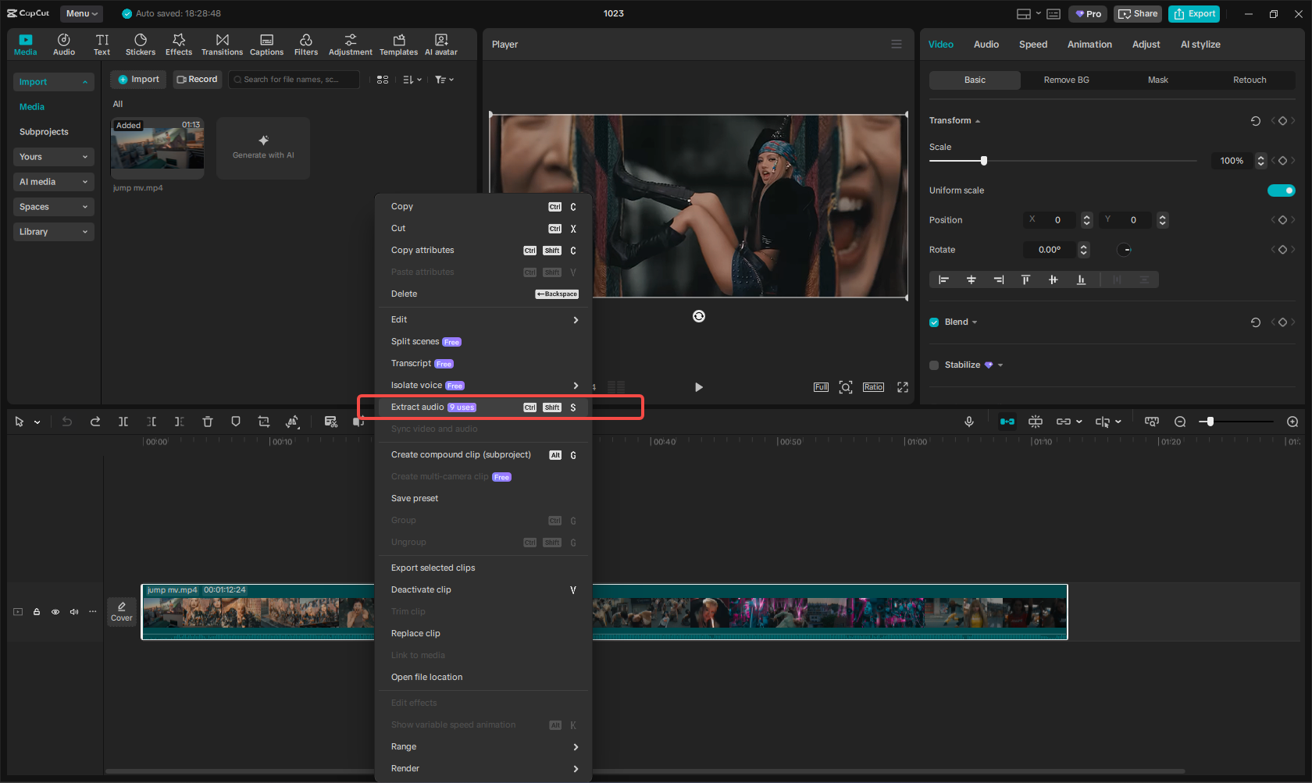
Task: Select the Mirror flip tool in timeline toolbar
Action: pos(292,422)
